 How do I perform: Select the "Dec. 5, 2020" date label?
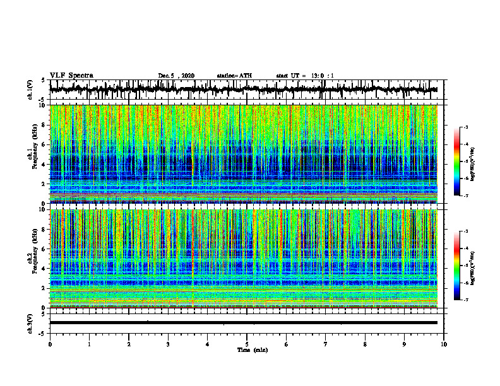(176, 76)
